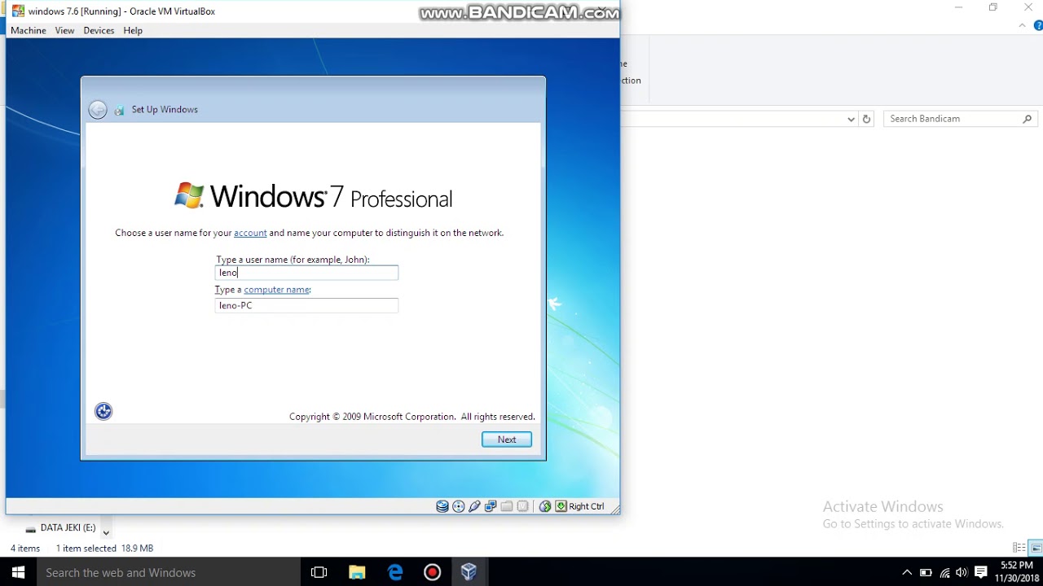The image size is (1043, 586).
Task: Click the hard disk activity icon in VirtualBox status bar
Action: (x=442, y=506)
